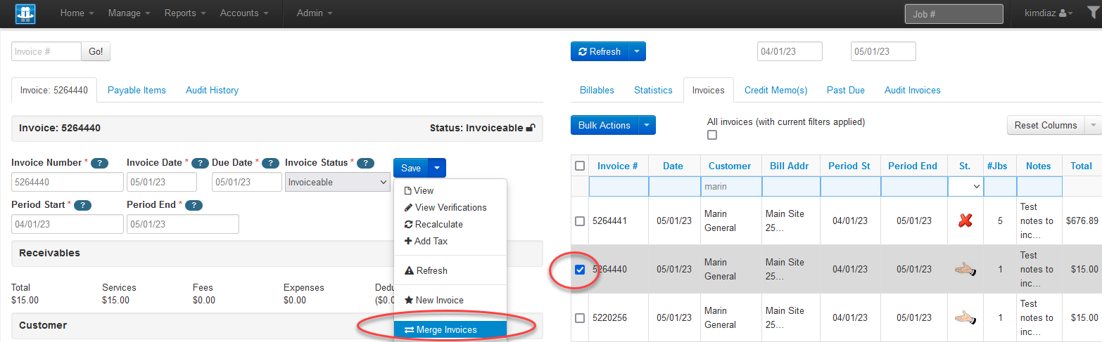Open the filter funnel icon at top right

[x=1093, y=13]
